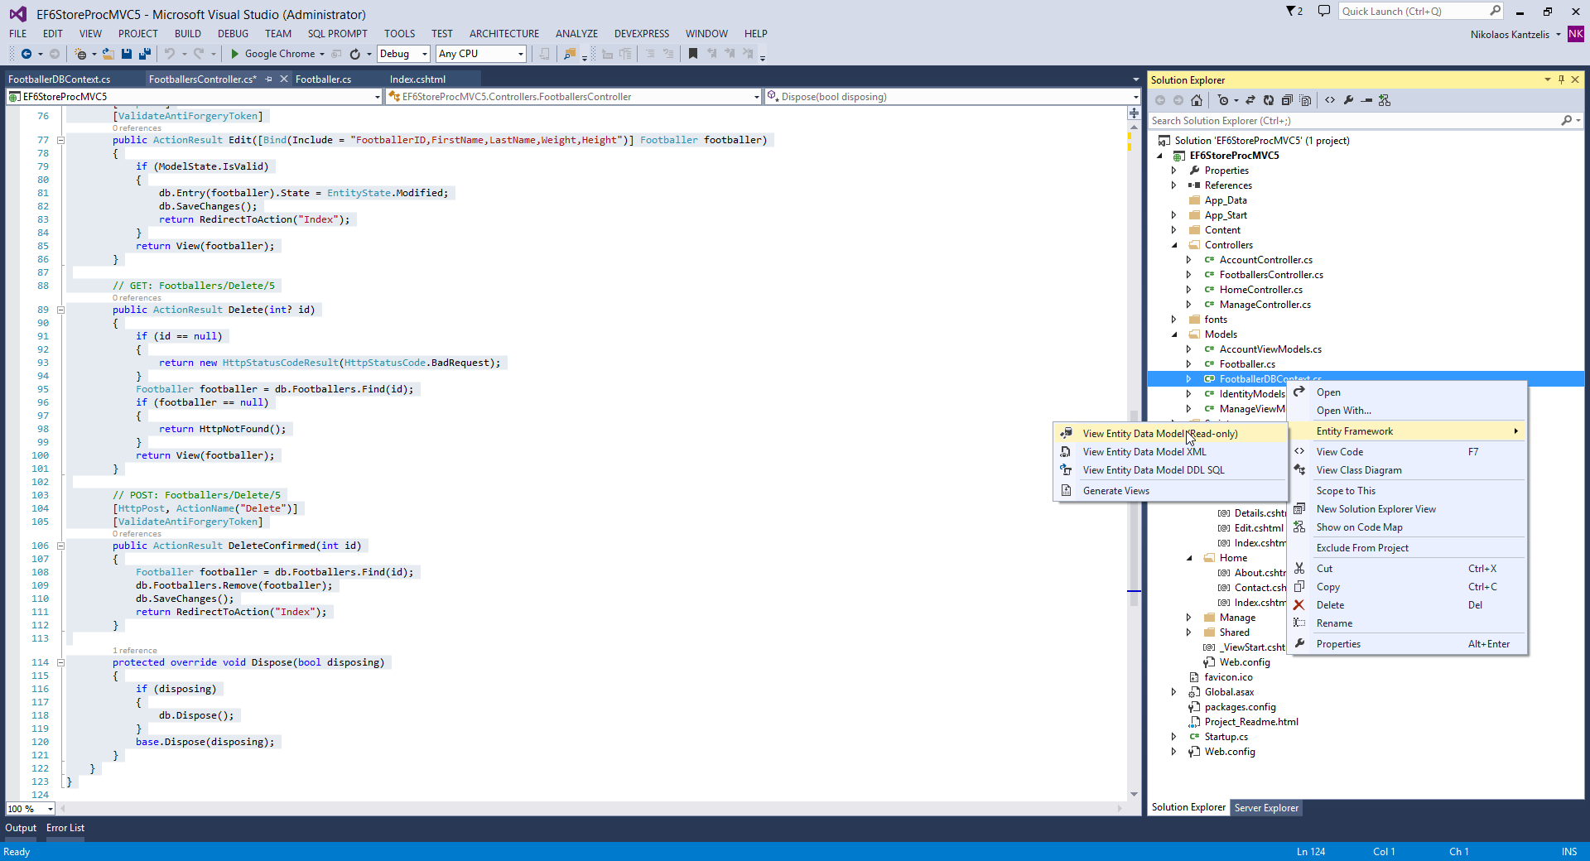Screen dimensions: 1590x861
Task: Click the NK user account badge
Action: point(1576,34)
